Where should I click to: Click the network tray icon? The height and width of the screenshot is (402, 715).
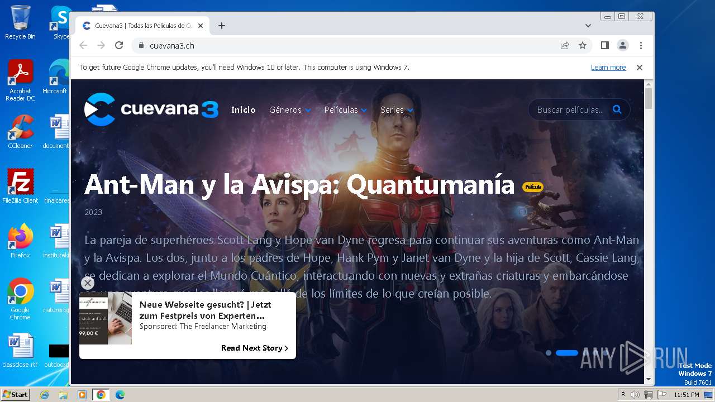[649, 395]
